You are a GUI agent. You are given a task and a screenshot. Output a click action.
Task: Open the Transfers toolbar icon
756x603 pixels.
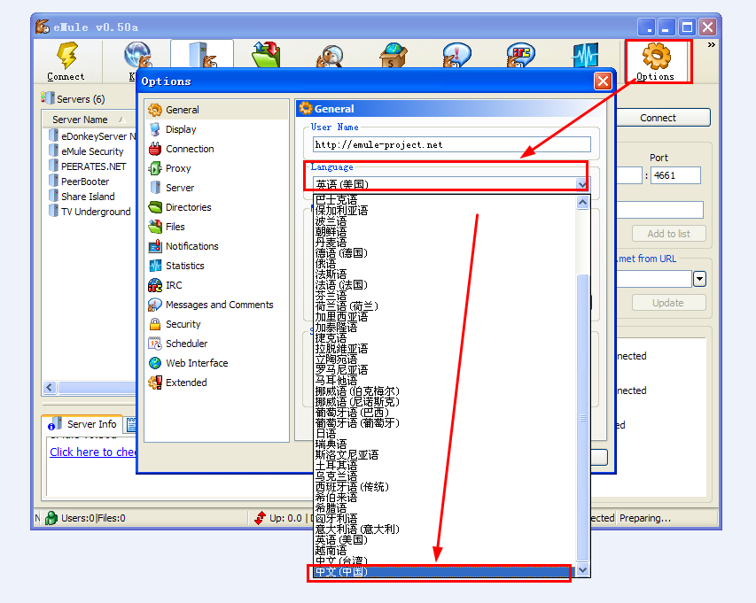point(265,57)
